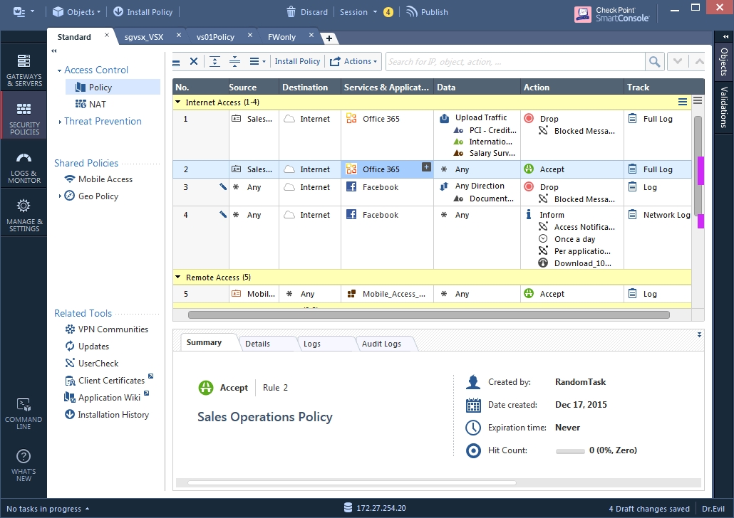Switch to the sgvsx_VSX policy tab

point(143,37)
